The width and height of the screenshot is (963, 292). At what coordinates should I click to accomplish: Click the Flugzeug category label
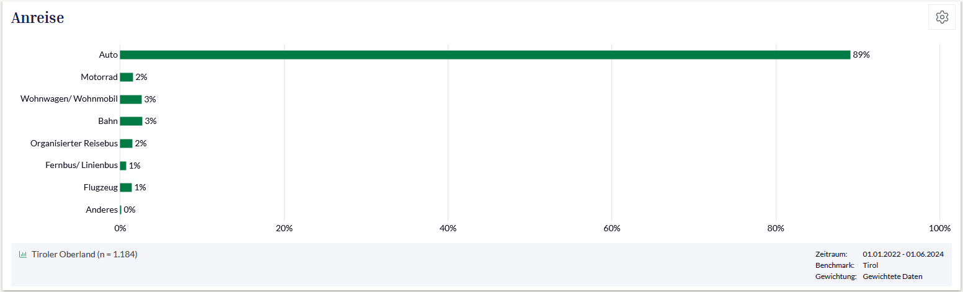click(x=100, y=187)
